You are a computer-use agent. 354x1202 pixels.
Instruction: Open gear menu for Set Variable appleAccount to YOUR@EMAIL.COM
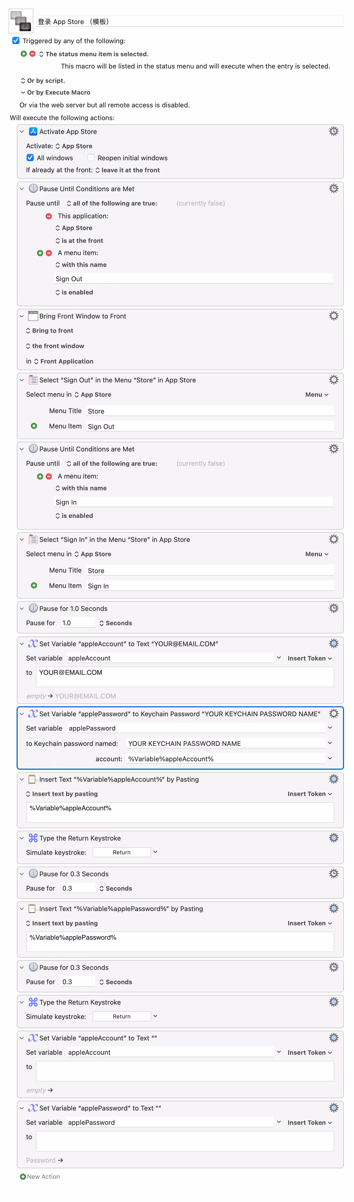point(334,643)
